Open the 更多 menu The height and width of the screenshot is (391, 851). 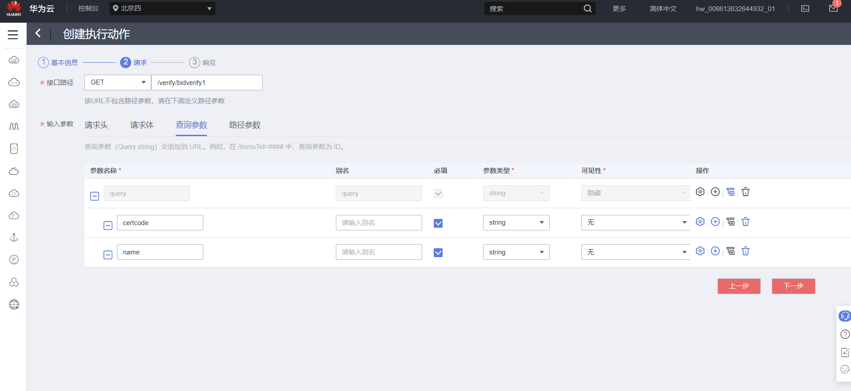click(619, 8)
